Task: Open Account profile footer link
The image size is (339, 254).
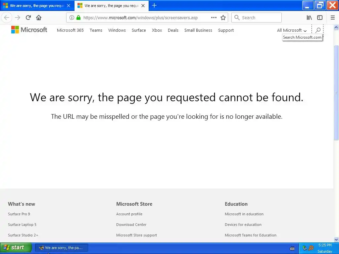Action: (x=129, y=214)
